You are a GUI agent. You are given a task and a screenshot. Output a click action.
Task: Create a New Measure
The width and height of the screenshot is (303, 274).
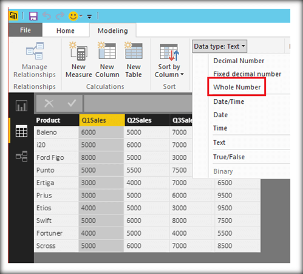pyautogui.click(x=79, y=60)
